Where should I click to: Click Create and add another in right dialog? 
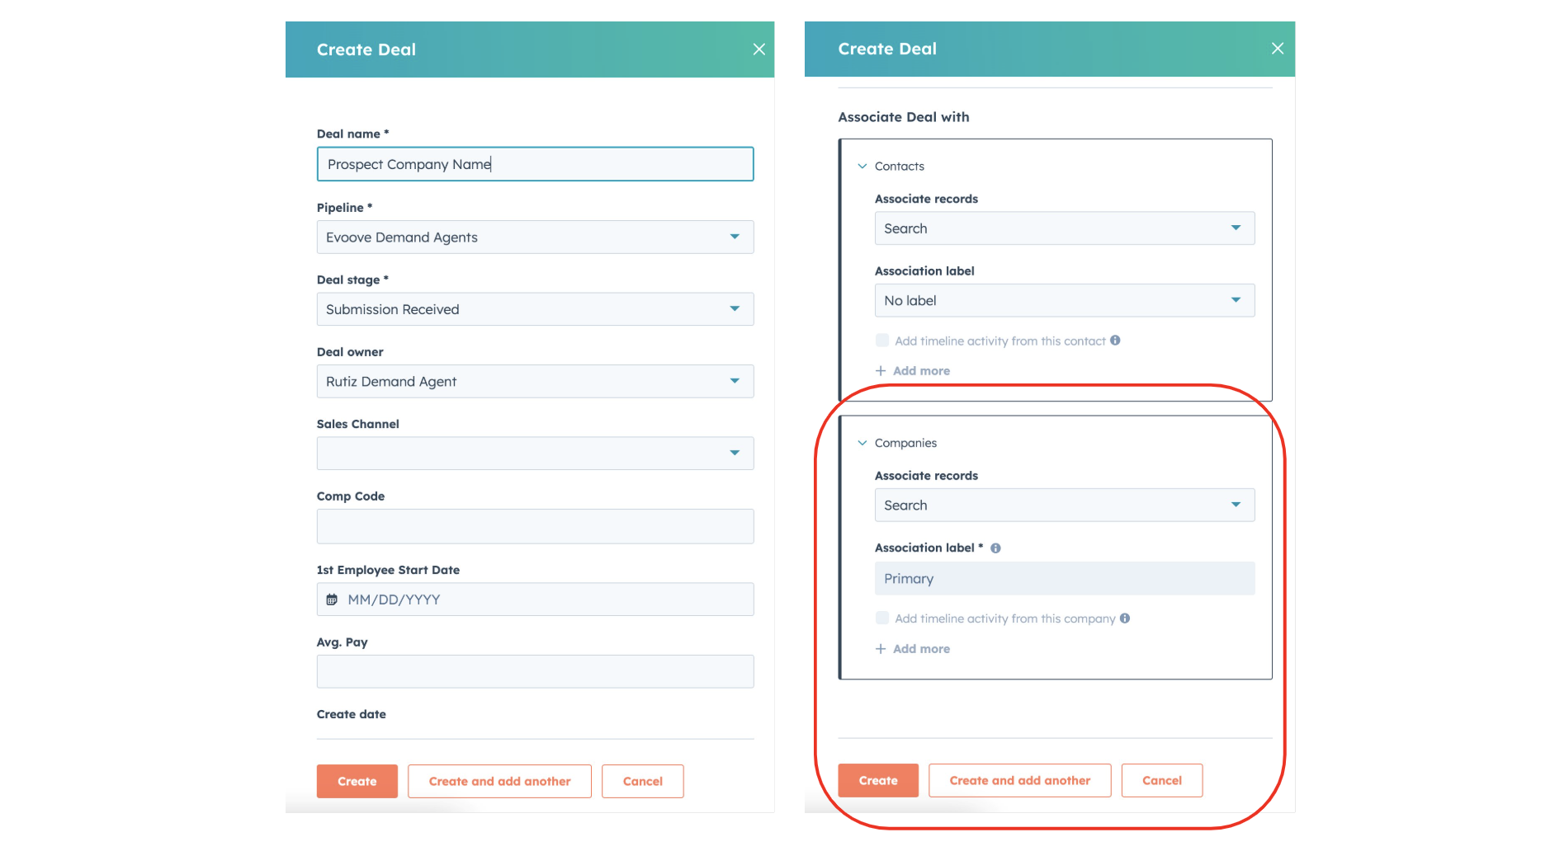point(1020,780)
